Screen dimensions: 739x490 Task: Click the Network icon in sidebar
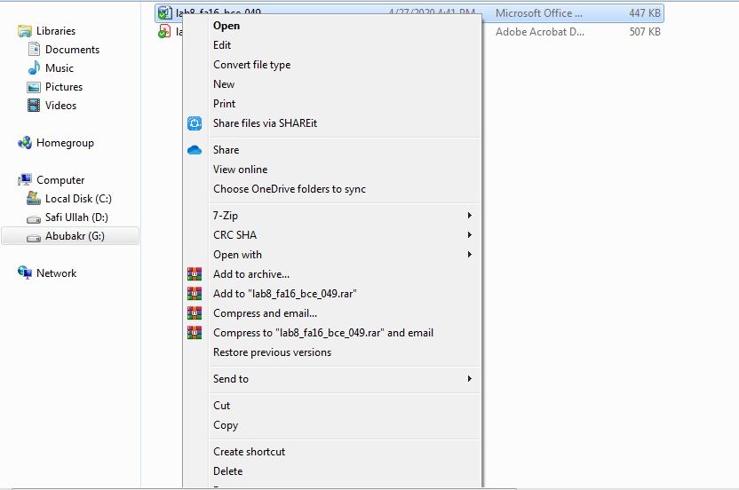click(x=25, y=273)
